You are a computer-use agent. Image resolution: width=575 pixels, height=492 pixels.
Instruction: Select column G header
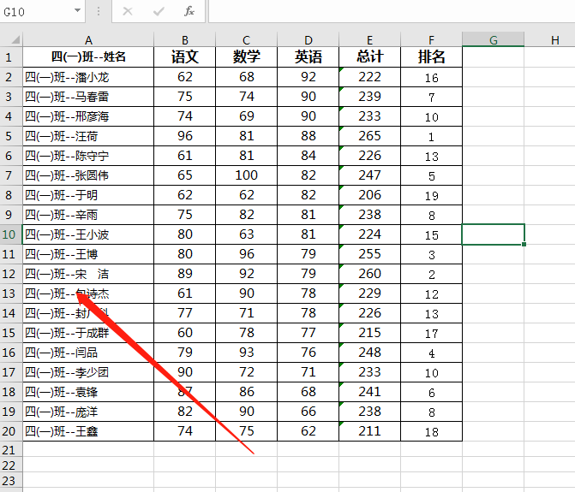(494, 39)
